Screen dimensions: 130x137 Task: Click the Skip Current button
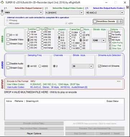point(80,133)
